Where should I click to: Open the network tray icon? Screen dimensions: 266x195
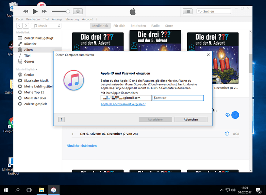coord(228,190)
